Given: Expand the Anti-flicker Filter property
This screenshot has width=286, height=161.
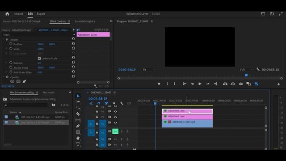Looking at the screenshot, I should tap(6, 72).
